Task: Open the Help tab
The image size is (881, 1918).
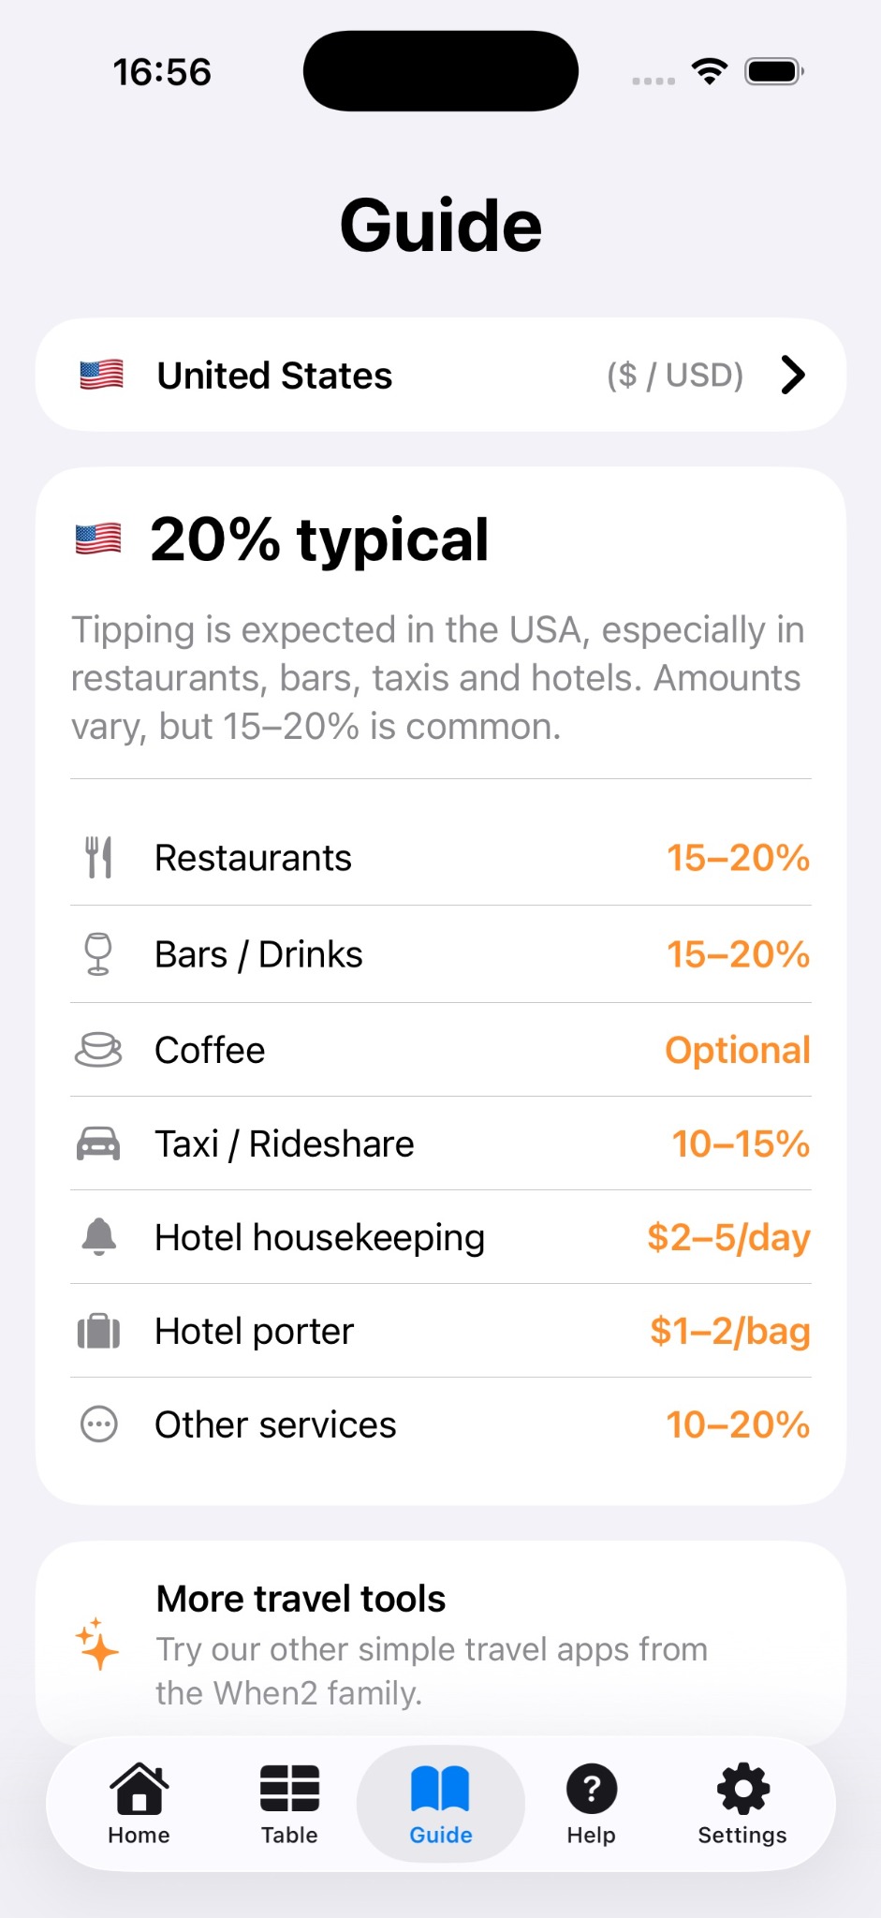Action: coord(591,1804)
